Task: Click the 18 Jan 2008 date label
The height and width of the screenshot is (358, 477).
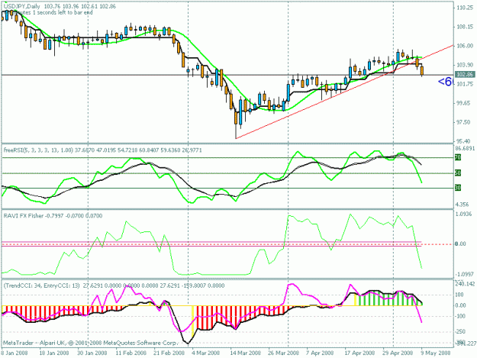Action: pos(54,353)
